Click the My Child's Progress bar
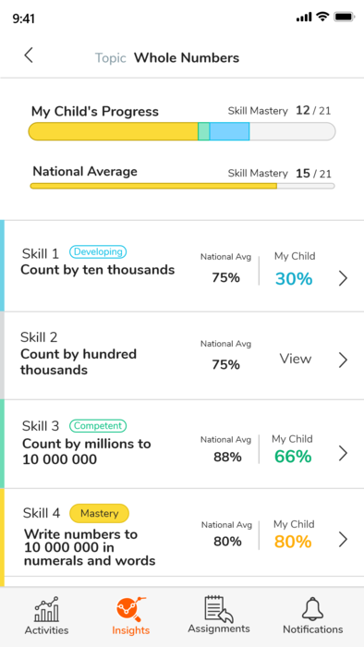The image size is (364, 647). [182, 131]
